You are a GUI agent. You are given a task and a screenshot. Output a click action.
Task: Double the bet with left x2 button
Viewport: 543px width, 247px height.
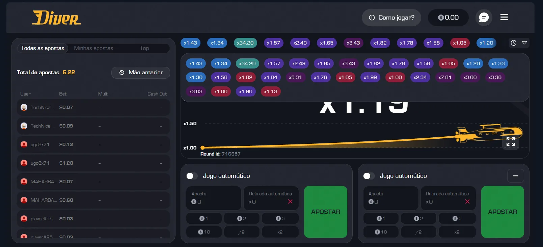pos(280,232)
